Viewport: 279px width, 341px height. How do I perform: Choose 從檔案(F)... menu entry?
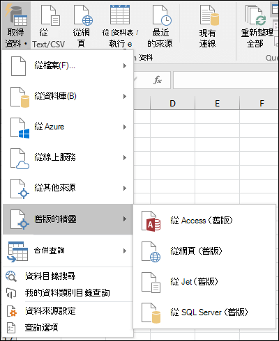coord(68,66)
